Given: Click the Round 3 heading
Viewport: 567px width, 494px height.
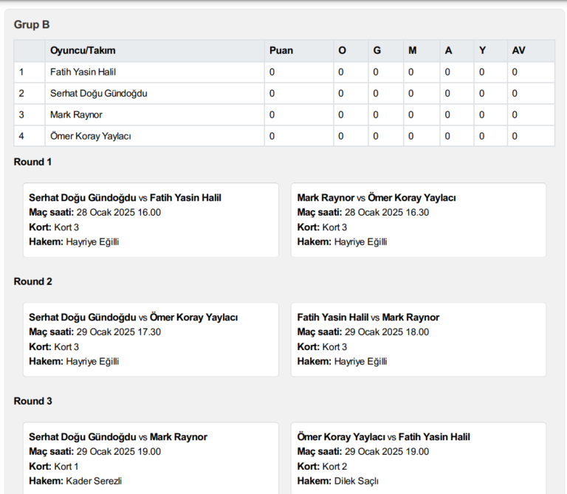Looking at the screenshot, I should tap(33, 402).
